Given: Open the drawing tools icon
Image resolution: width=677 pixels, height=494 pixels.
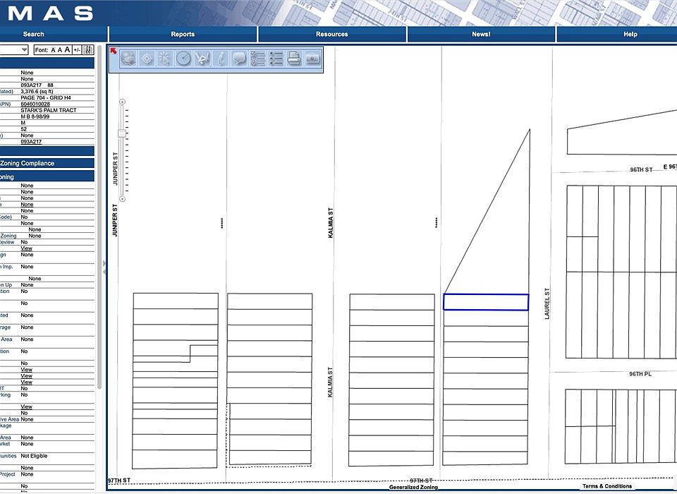Looking at the screenshot, I should pos(202,59).
